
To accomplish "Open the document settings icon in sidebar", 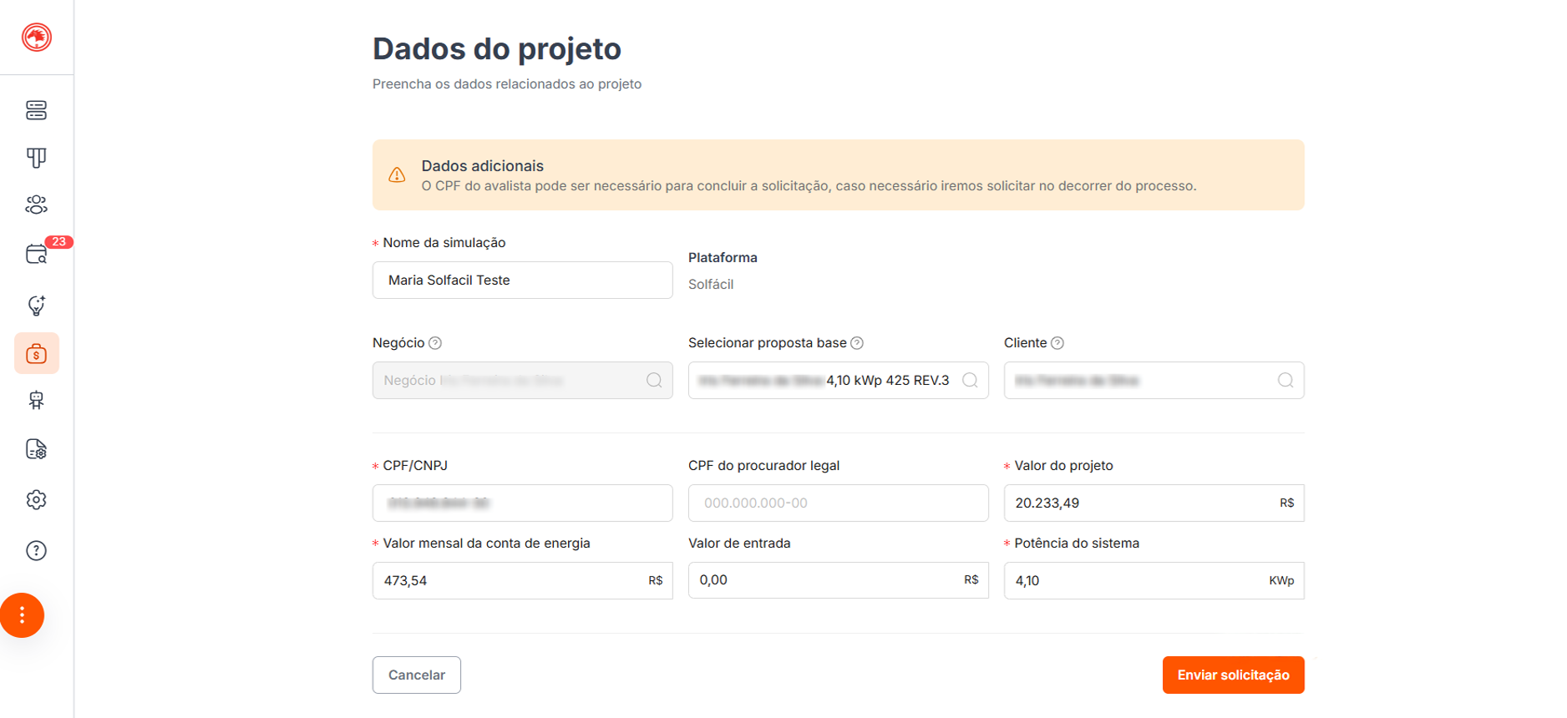I will coord(37,450).
